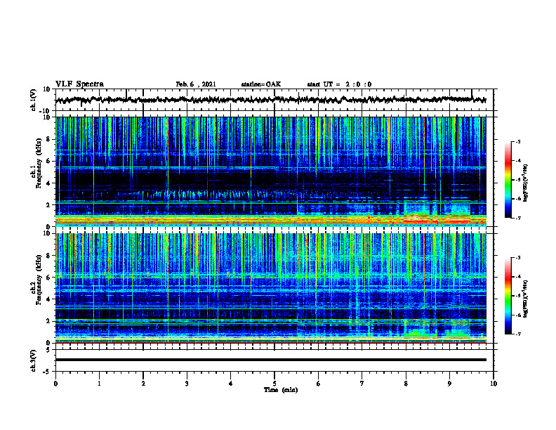The width and height of the screenshot is (556, 430).
Task: Click the "station=GAK" header label
Action: tap(261, 84)
